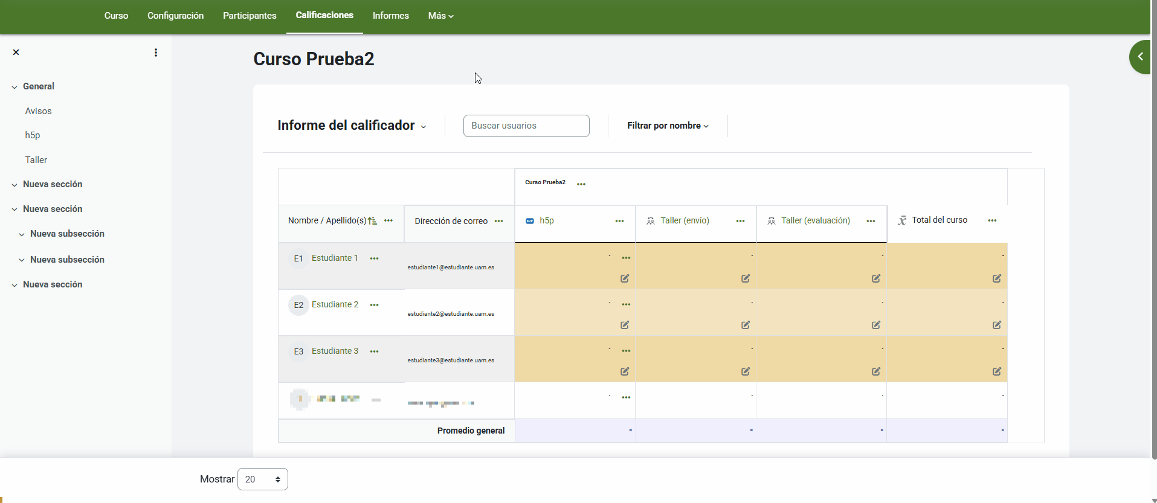Open grade menu for the blurred user row
Viewport: 1157px width, 503px height.
tap(627, 397)
